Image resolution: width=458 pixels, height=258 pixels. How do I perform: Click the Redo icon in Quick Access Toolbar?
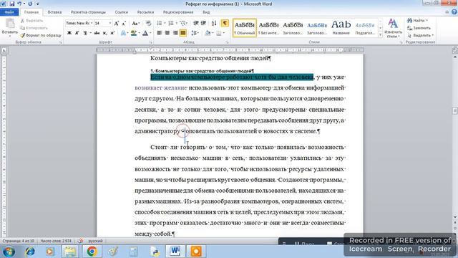click(x=30, y=4)
